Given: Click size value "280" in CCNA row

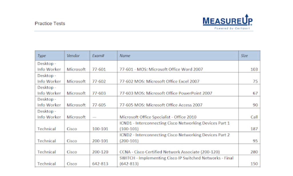Looking at the screenshot, I should pos(254,152).
